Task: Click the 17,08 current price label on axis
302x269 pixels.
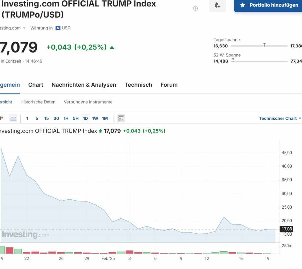Action: click(287, 229)
